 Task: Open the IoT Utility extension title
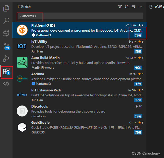39,42
